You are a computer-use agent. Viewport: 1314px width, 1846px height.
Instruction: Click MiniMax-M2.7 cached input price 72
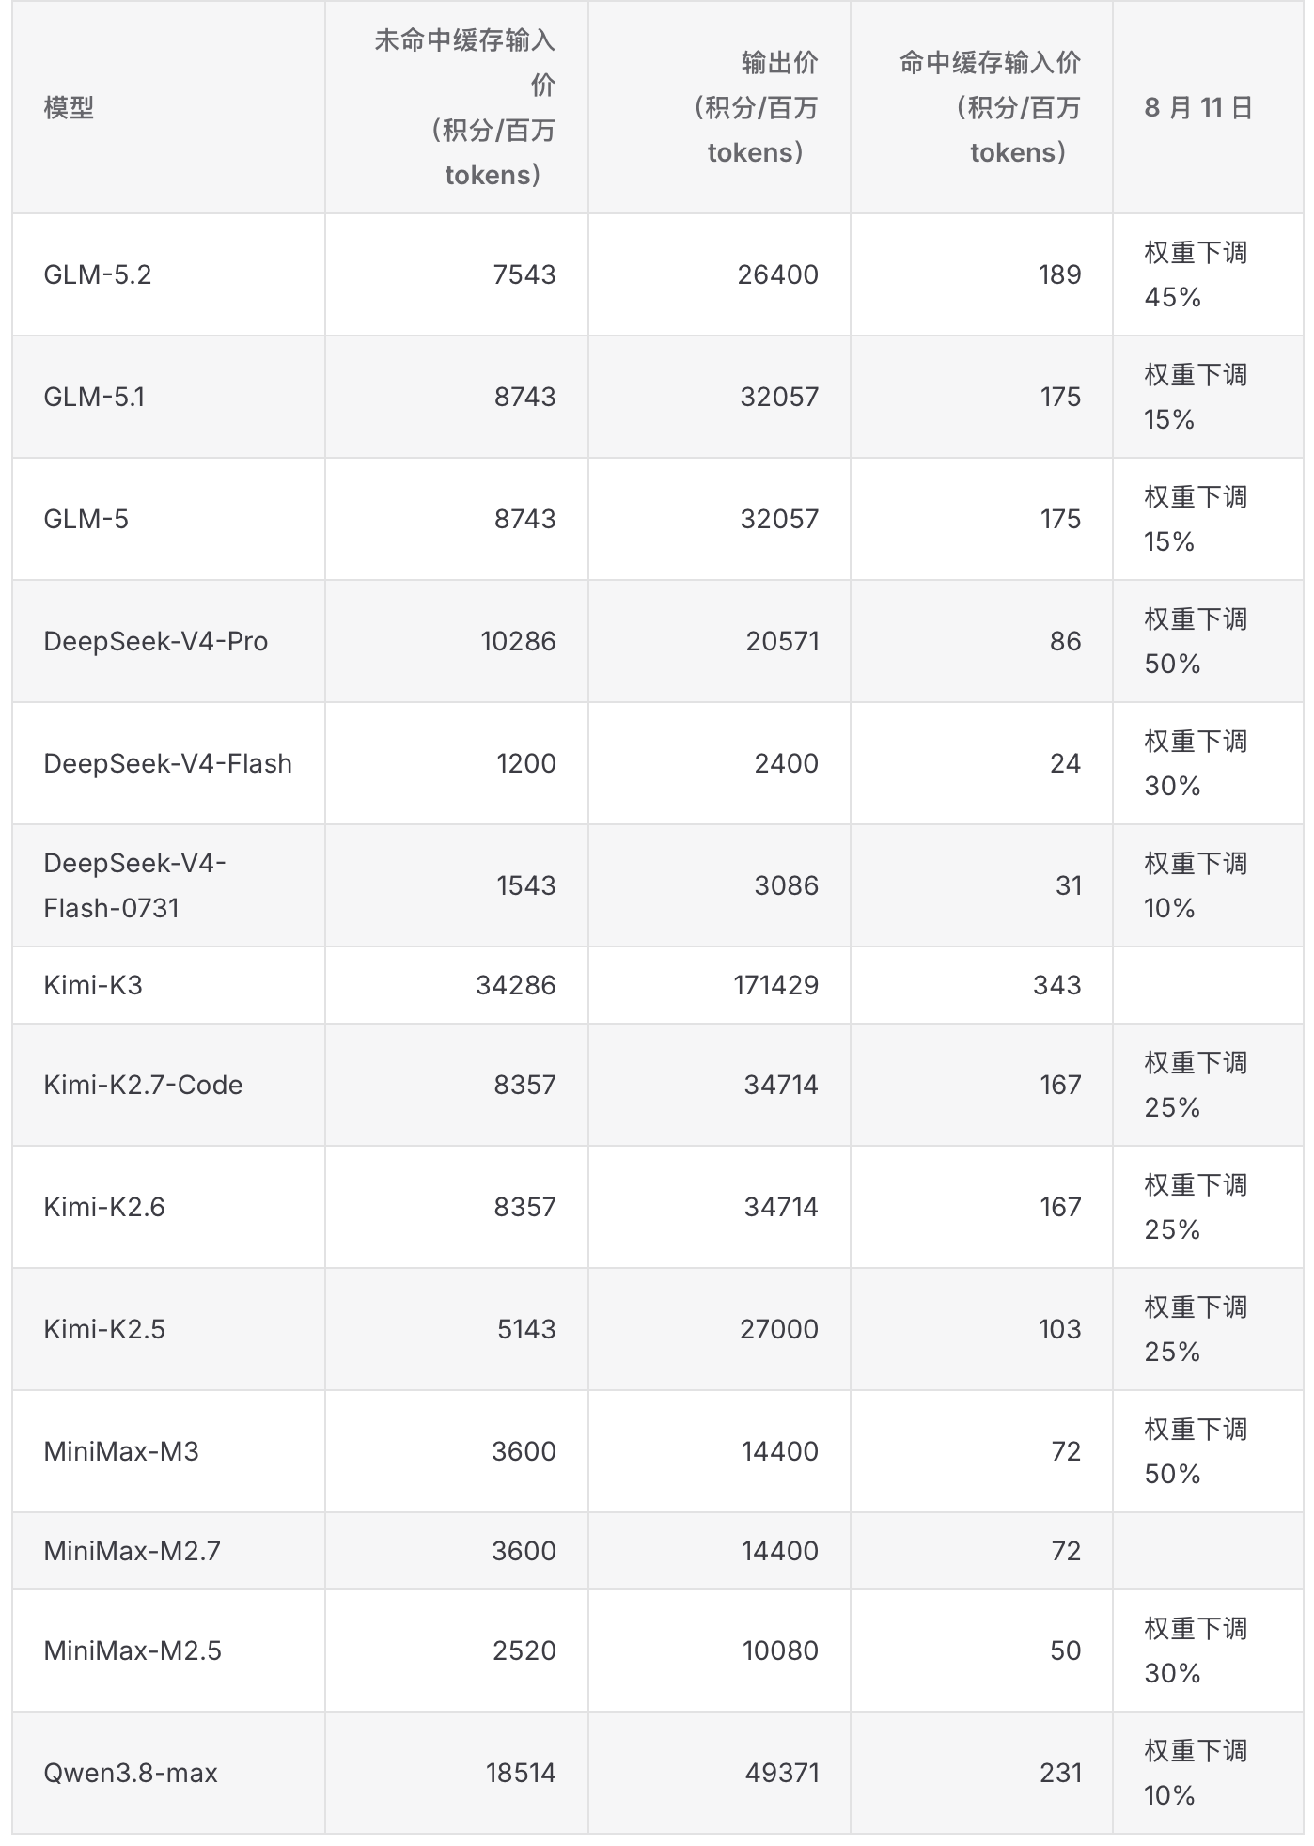point(1066,1551)
